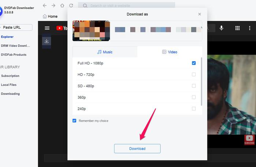Click the browser forward arrow
This screenshot has height=167, width=256.
[53, 5]
